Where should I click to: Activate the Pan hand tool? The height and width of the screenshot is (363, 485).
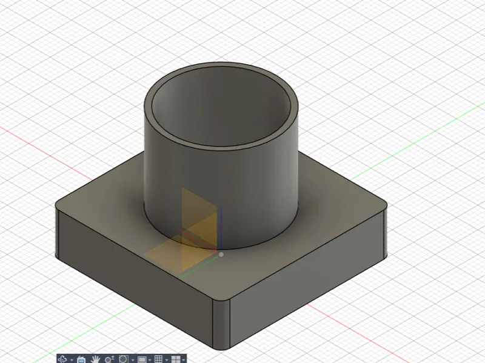pyautogui.click(x=96, y=359)
